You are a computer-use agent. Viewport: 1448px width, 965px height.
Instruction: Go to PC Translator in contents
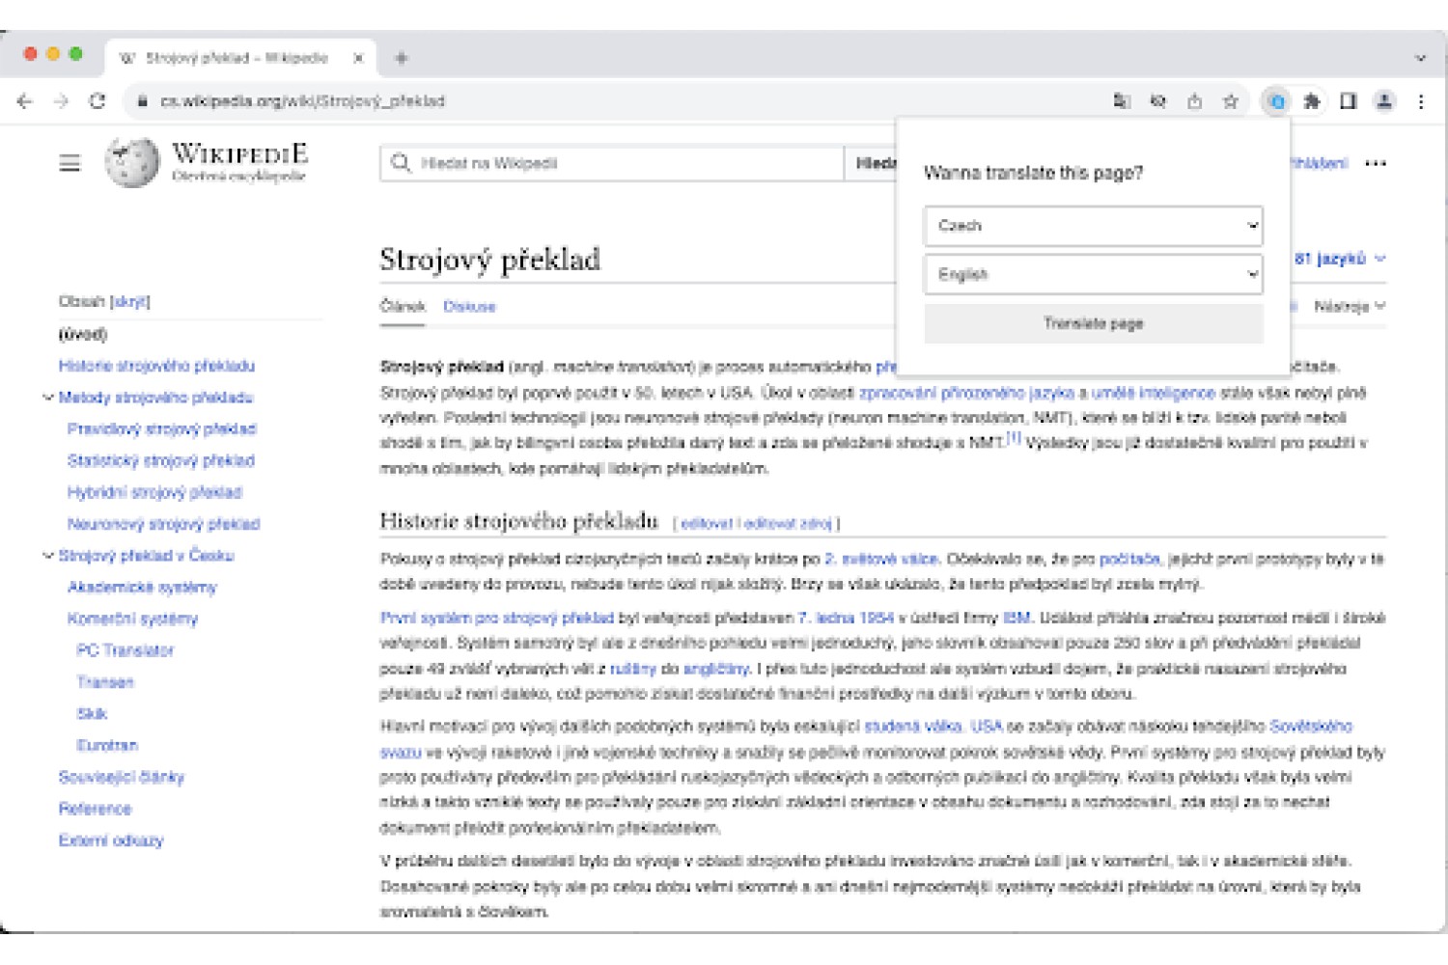125,650
